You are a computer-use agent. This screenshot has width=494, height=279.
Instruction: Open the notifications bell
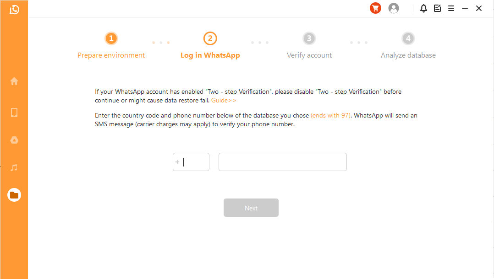pos(423,8)
